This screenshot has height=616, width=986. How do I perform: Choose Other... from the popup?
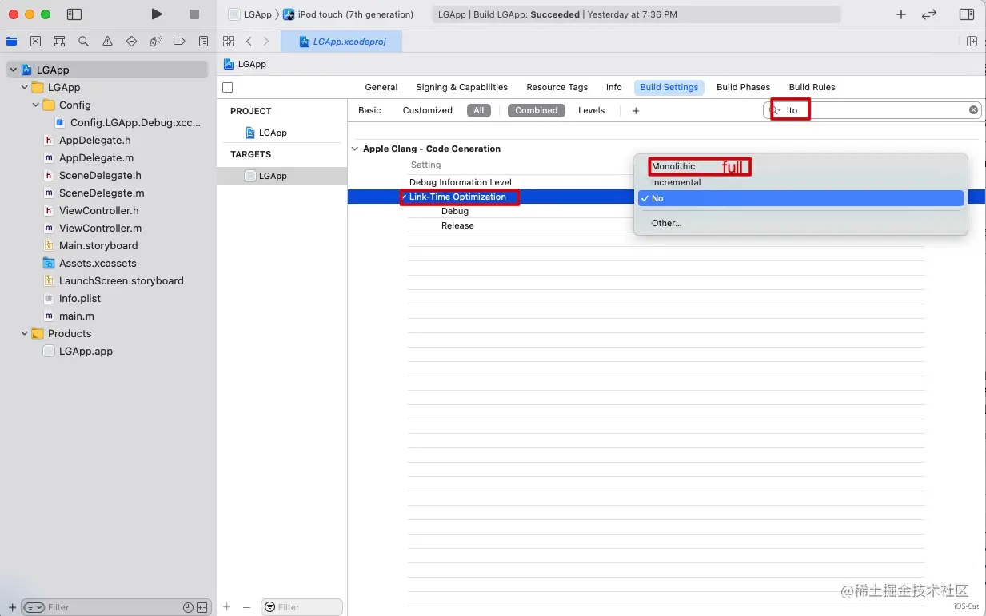coord(800,223)
